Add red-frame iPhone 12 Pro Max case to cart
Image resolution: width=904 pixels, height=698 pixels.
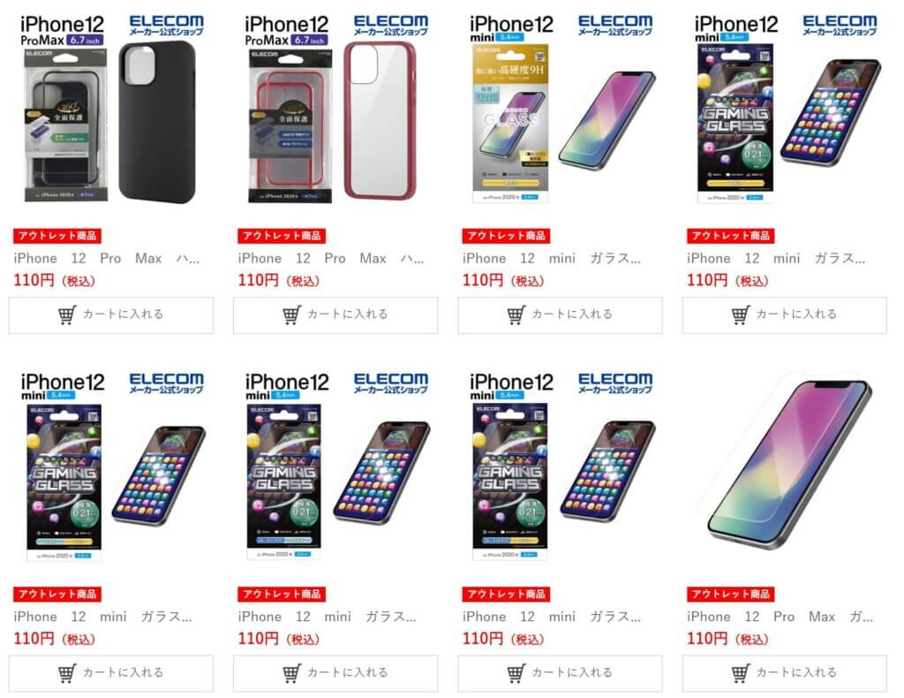[335, 315]
